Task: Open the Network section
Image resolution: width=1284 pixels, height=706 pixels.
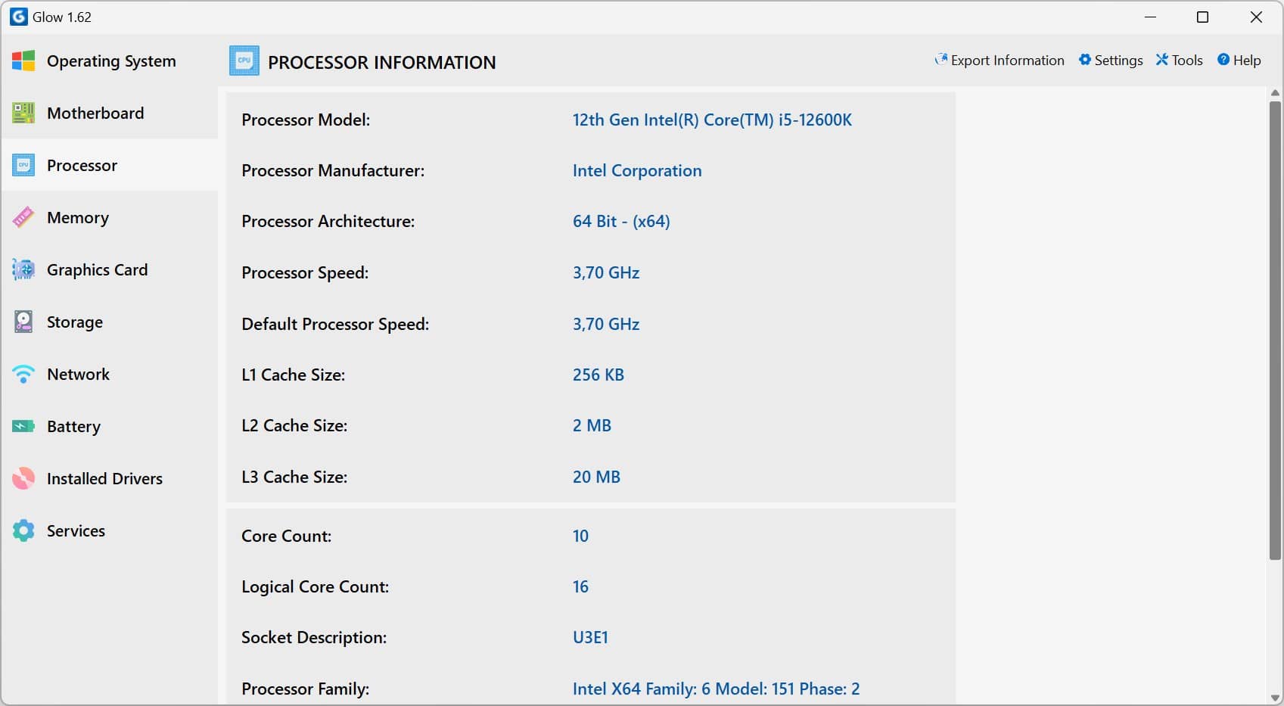Action: click(110, 375)
